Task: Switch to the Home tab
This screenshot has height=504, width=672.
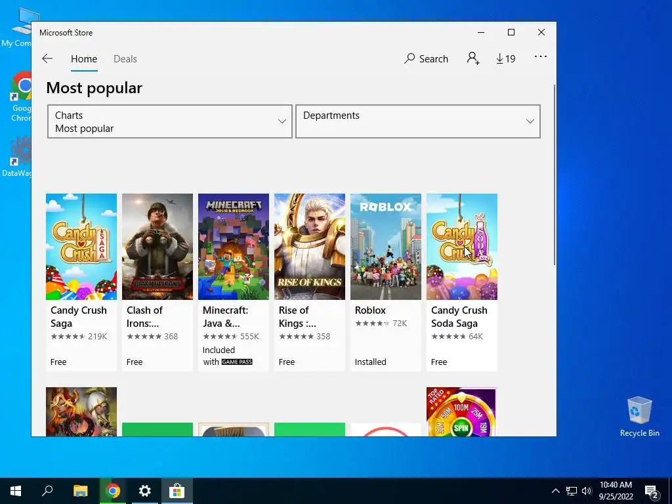Action: pos(84,59)
